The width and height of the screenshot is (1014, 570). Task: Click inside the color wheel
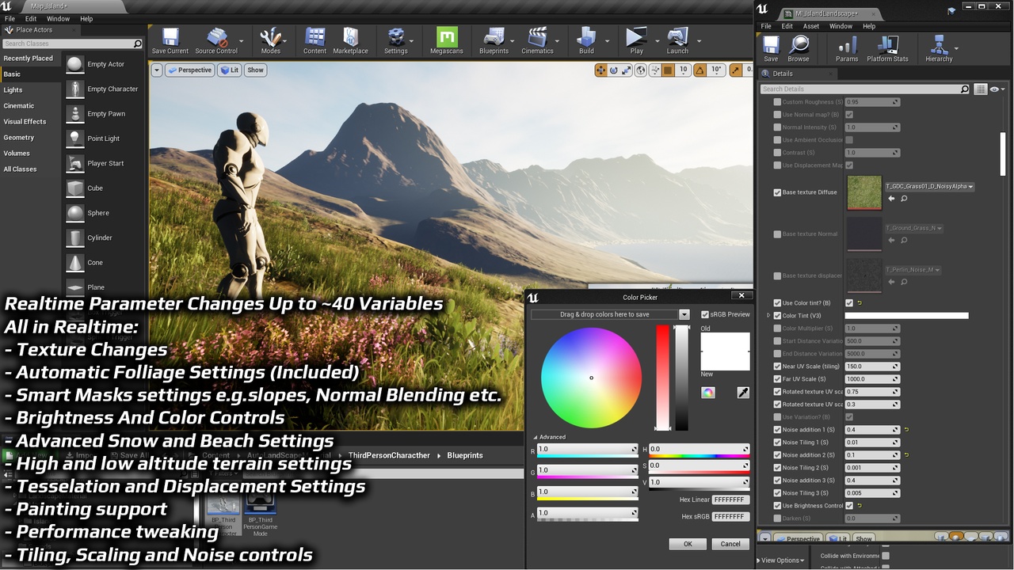coord(591,378)
